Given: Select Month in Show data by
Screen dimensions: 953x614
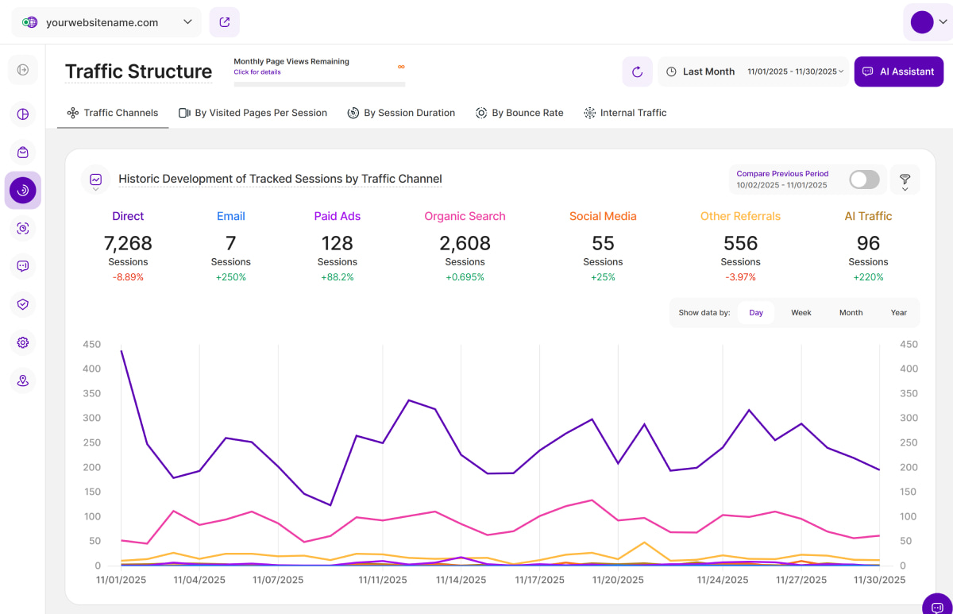Looking at the screenshot, I should point(851,313).
